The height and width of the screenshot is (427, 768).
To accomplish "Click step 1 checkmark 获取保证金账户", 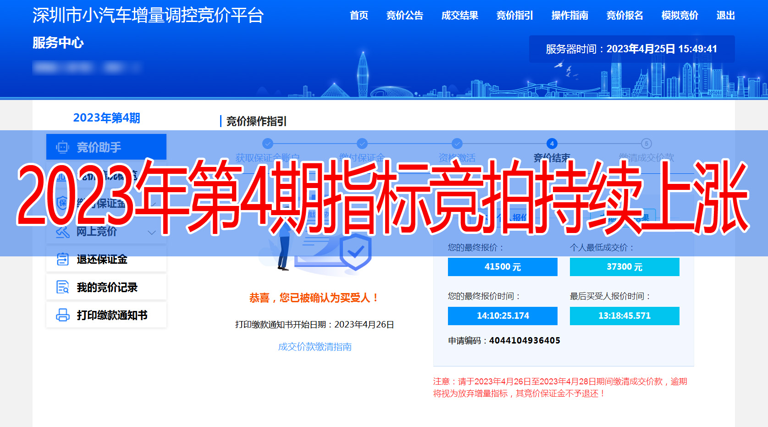I will (268, 143).
